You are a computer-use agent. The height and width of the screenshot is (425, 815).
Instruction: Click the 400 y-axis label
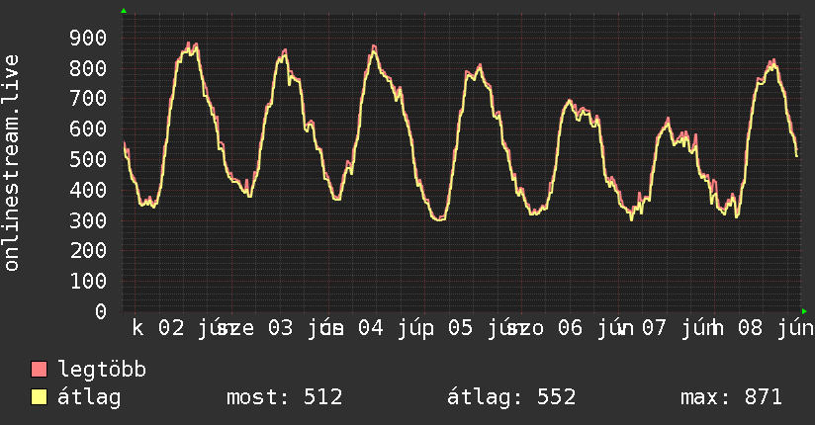(x=88, y=190)
